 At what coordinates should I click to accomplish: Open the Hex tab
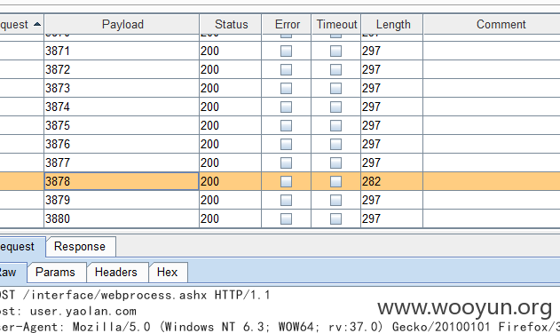(x=168, y=273)
